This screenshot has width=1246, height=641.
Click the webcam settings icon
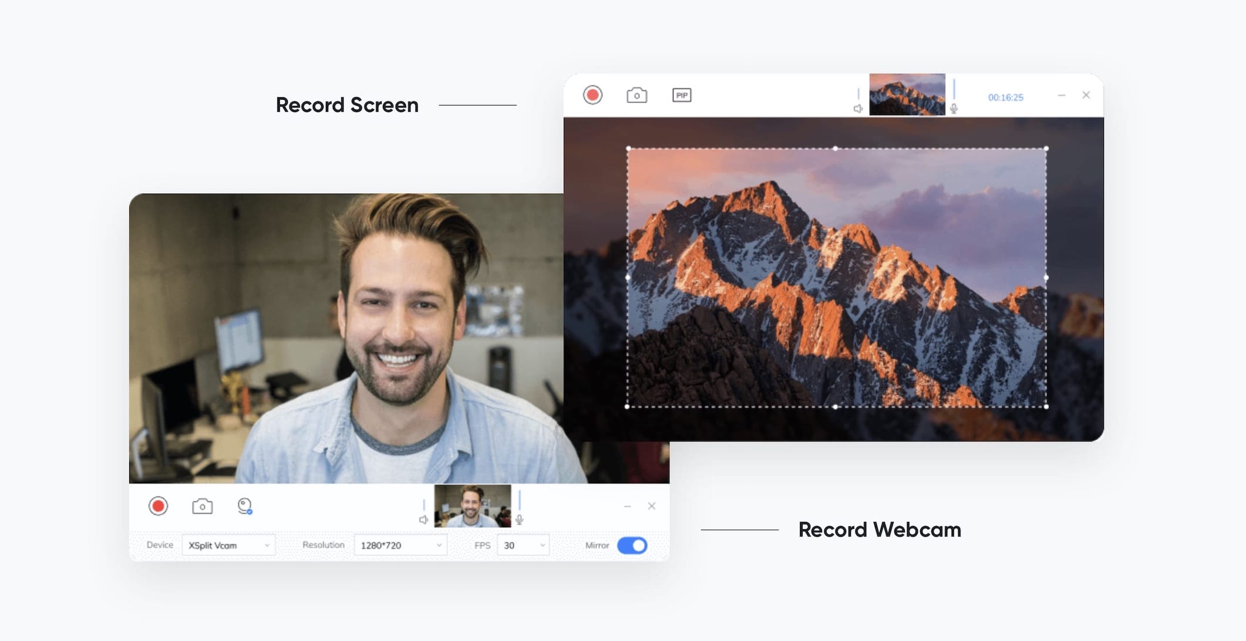pyautogui.click(x=245, y=506)
